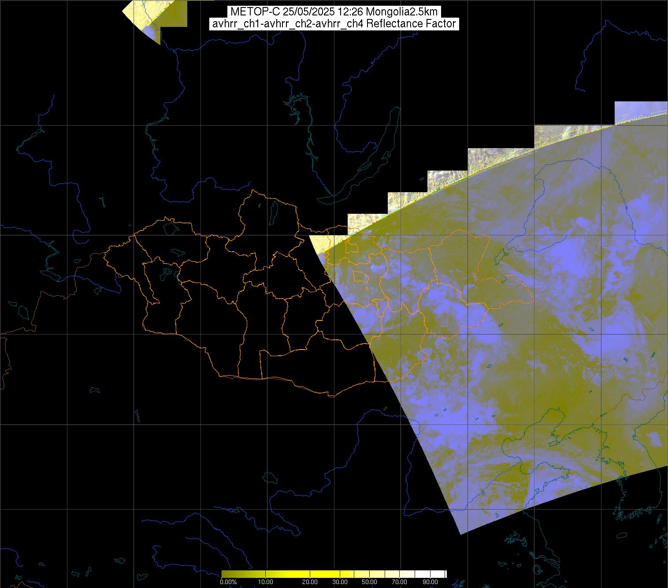Click the 20.00 label on the color scale
This screenshot has height=588, width=668.
pos(310,582)
